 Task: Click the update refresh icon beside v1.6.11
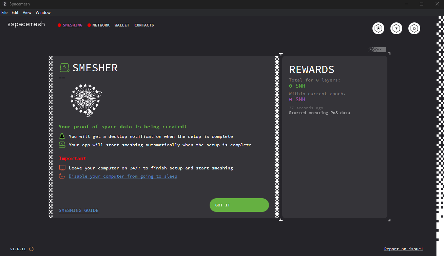tap(31, 249)
